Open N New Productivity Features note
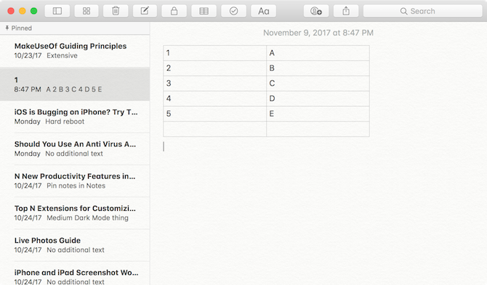487x285 pixels. tap(75, 180)
